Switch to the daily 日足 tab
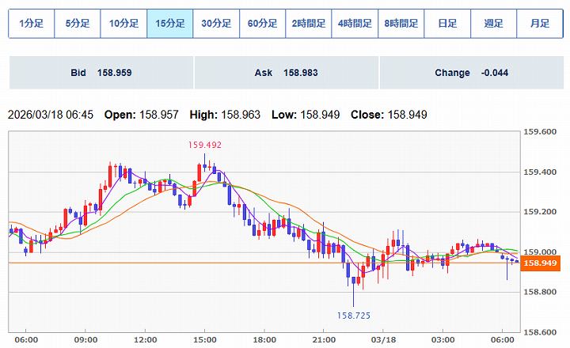The image size is (570, 348). pos(447,24)
